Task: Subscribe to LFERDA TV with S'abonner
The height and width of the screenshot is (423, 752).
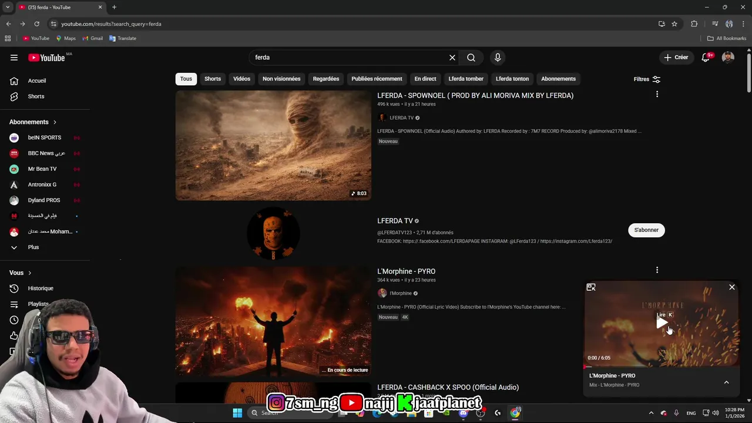Action: coord(646,230)
